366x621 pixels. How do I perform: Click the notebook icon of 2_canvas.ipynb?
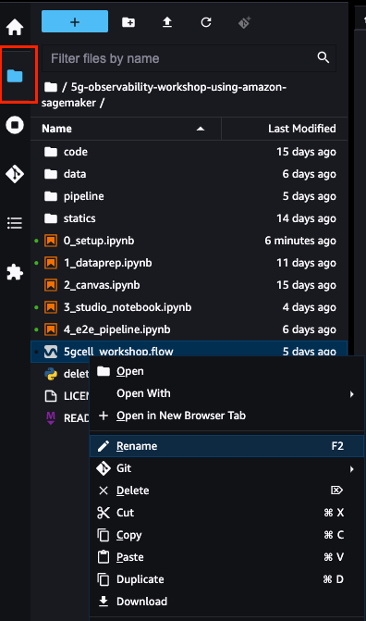point(51,285)
